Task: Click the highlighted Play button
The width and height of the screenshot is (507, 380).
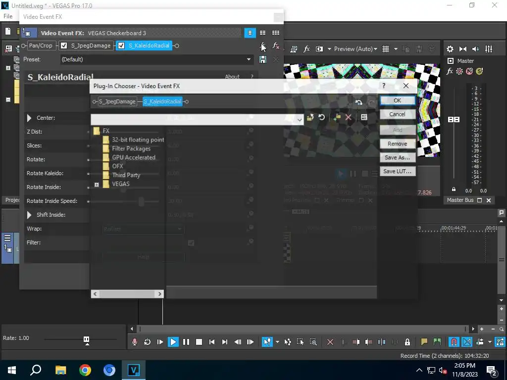Action: pos(173,342)
